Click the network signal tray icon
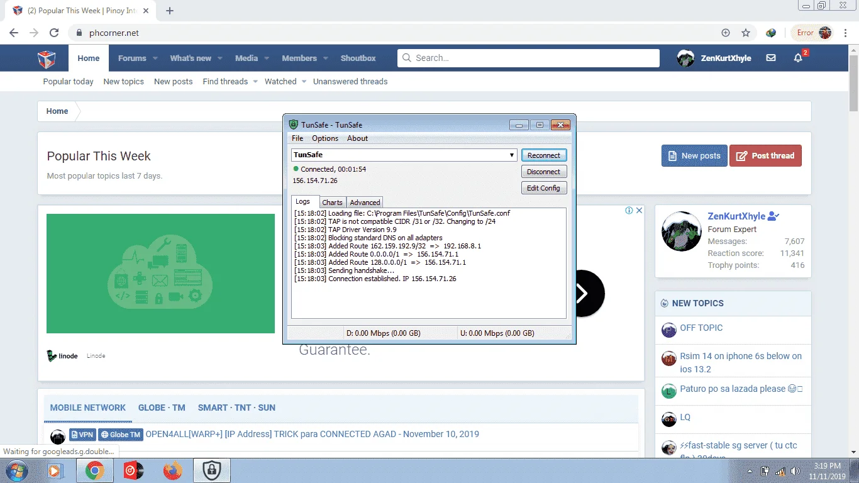This screenshot has width=859, height=483. click(780, 470)
